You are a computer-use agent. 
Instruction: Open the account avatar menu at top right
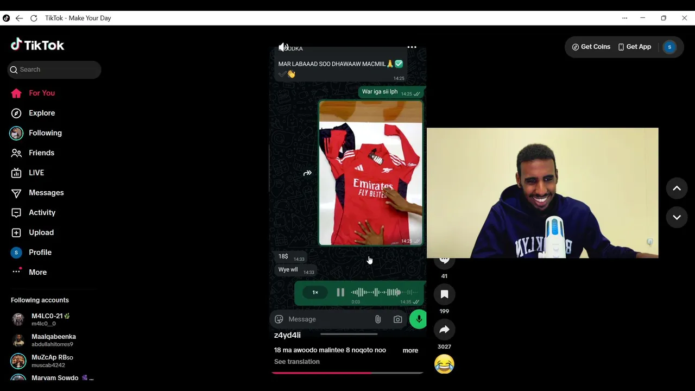(x=669, y=47)
